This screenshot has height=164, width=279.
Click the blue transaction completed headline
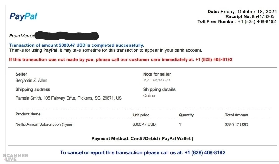77,45
